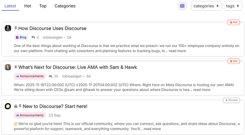
Task: Click reply icon next to 4 replies
Action: 33,37
